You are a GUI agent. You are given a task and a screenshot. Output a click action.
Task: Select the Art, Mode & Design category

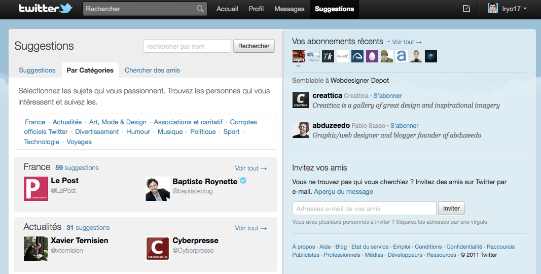pyautogui.click(x=118, y=122)
